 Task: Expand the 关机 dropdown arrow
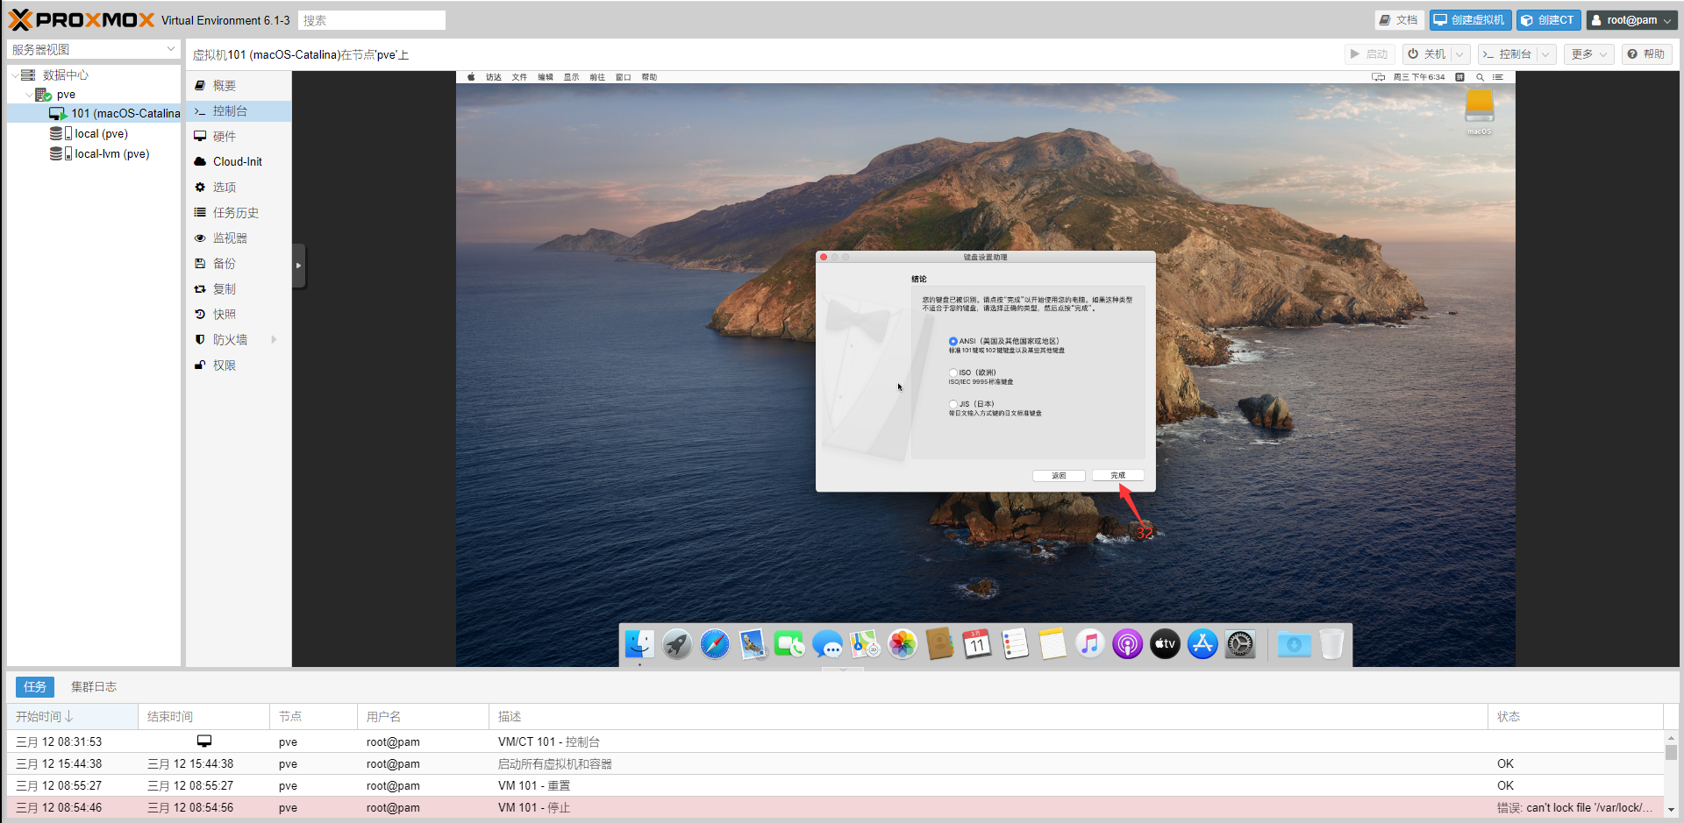point(1460,54)
